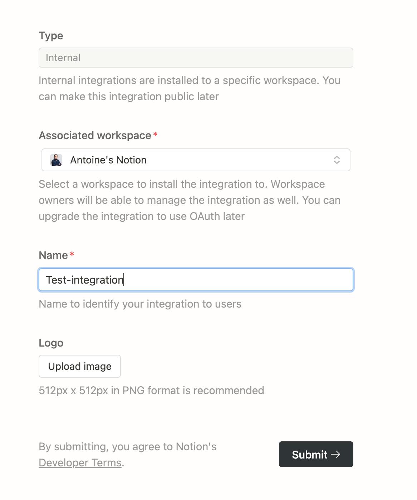Click the Associated workspace label
The width and height of the screenshot is (417, 500).
coord(95,136)
